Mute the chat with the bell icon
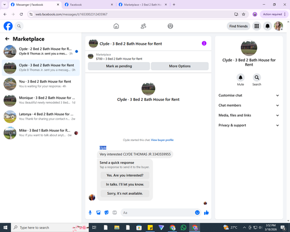The height and width of the screenshot is (232, 290). 241,78
